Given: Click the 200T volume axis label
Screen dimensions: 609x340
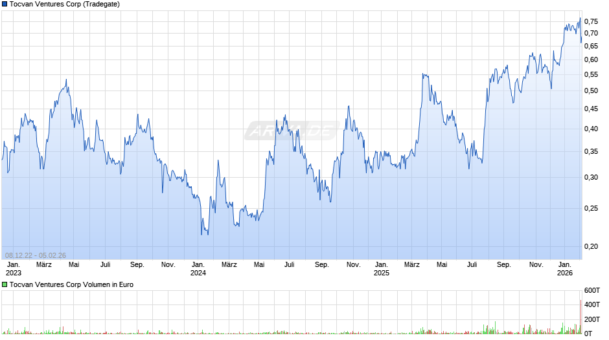Looking at the screenshot, I should coord(592,319).
